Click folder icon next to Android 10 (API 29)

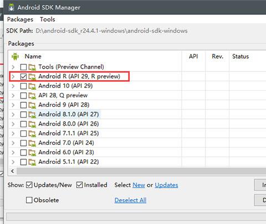(x=32, y=86)
